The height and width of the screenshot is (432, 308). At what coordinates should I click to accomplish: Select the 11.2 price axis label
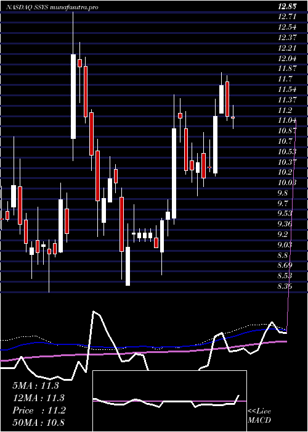285,110
